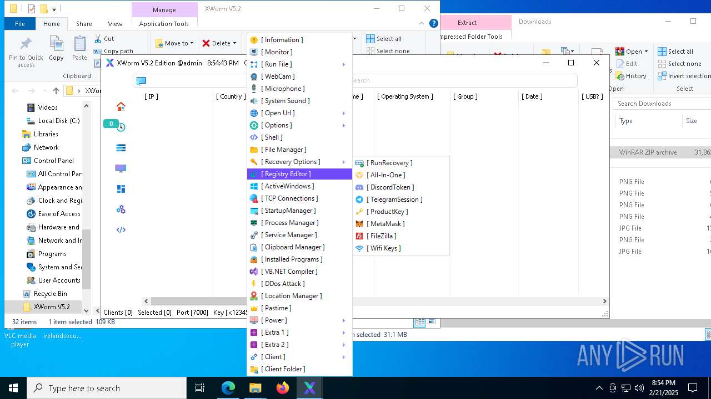
Task: Open Microsoft Edge from the taskbar
Action: 228,388
